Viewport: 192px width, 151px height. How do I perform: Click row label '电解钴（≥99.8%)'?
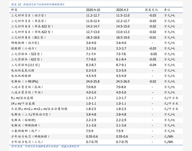tap(25, 81)
